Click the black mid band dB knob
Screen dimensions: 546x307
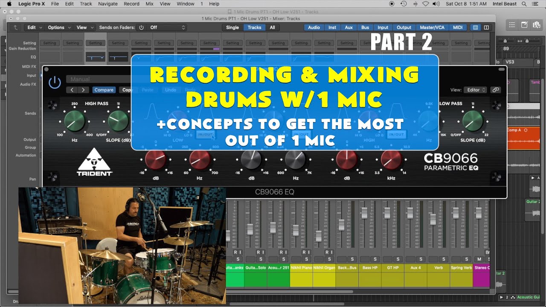tap(251, 160)
